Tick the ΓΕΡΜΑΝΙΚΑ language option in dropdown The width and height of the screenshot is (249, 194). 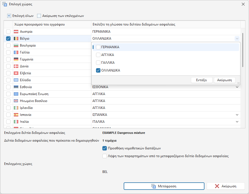click(98, 47)
